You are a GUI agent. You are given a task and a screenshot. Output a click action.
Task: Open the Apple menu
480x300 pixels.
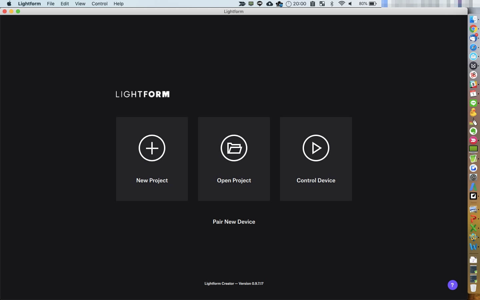[x=9, y=4]
